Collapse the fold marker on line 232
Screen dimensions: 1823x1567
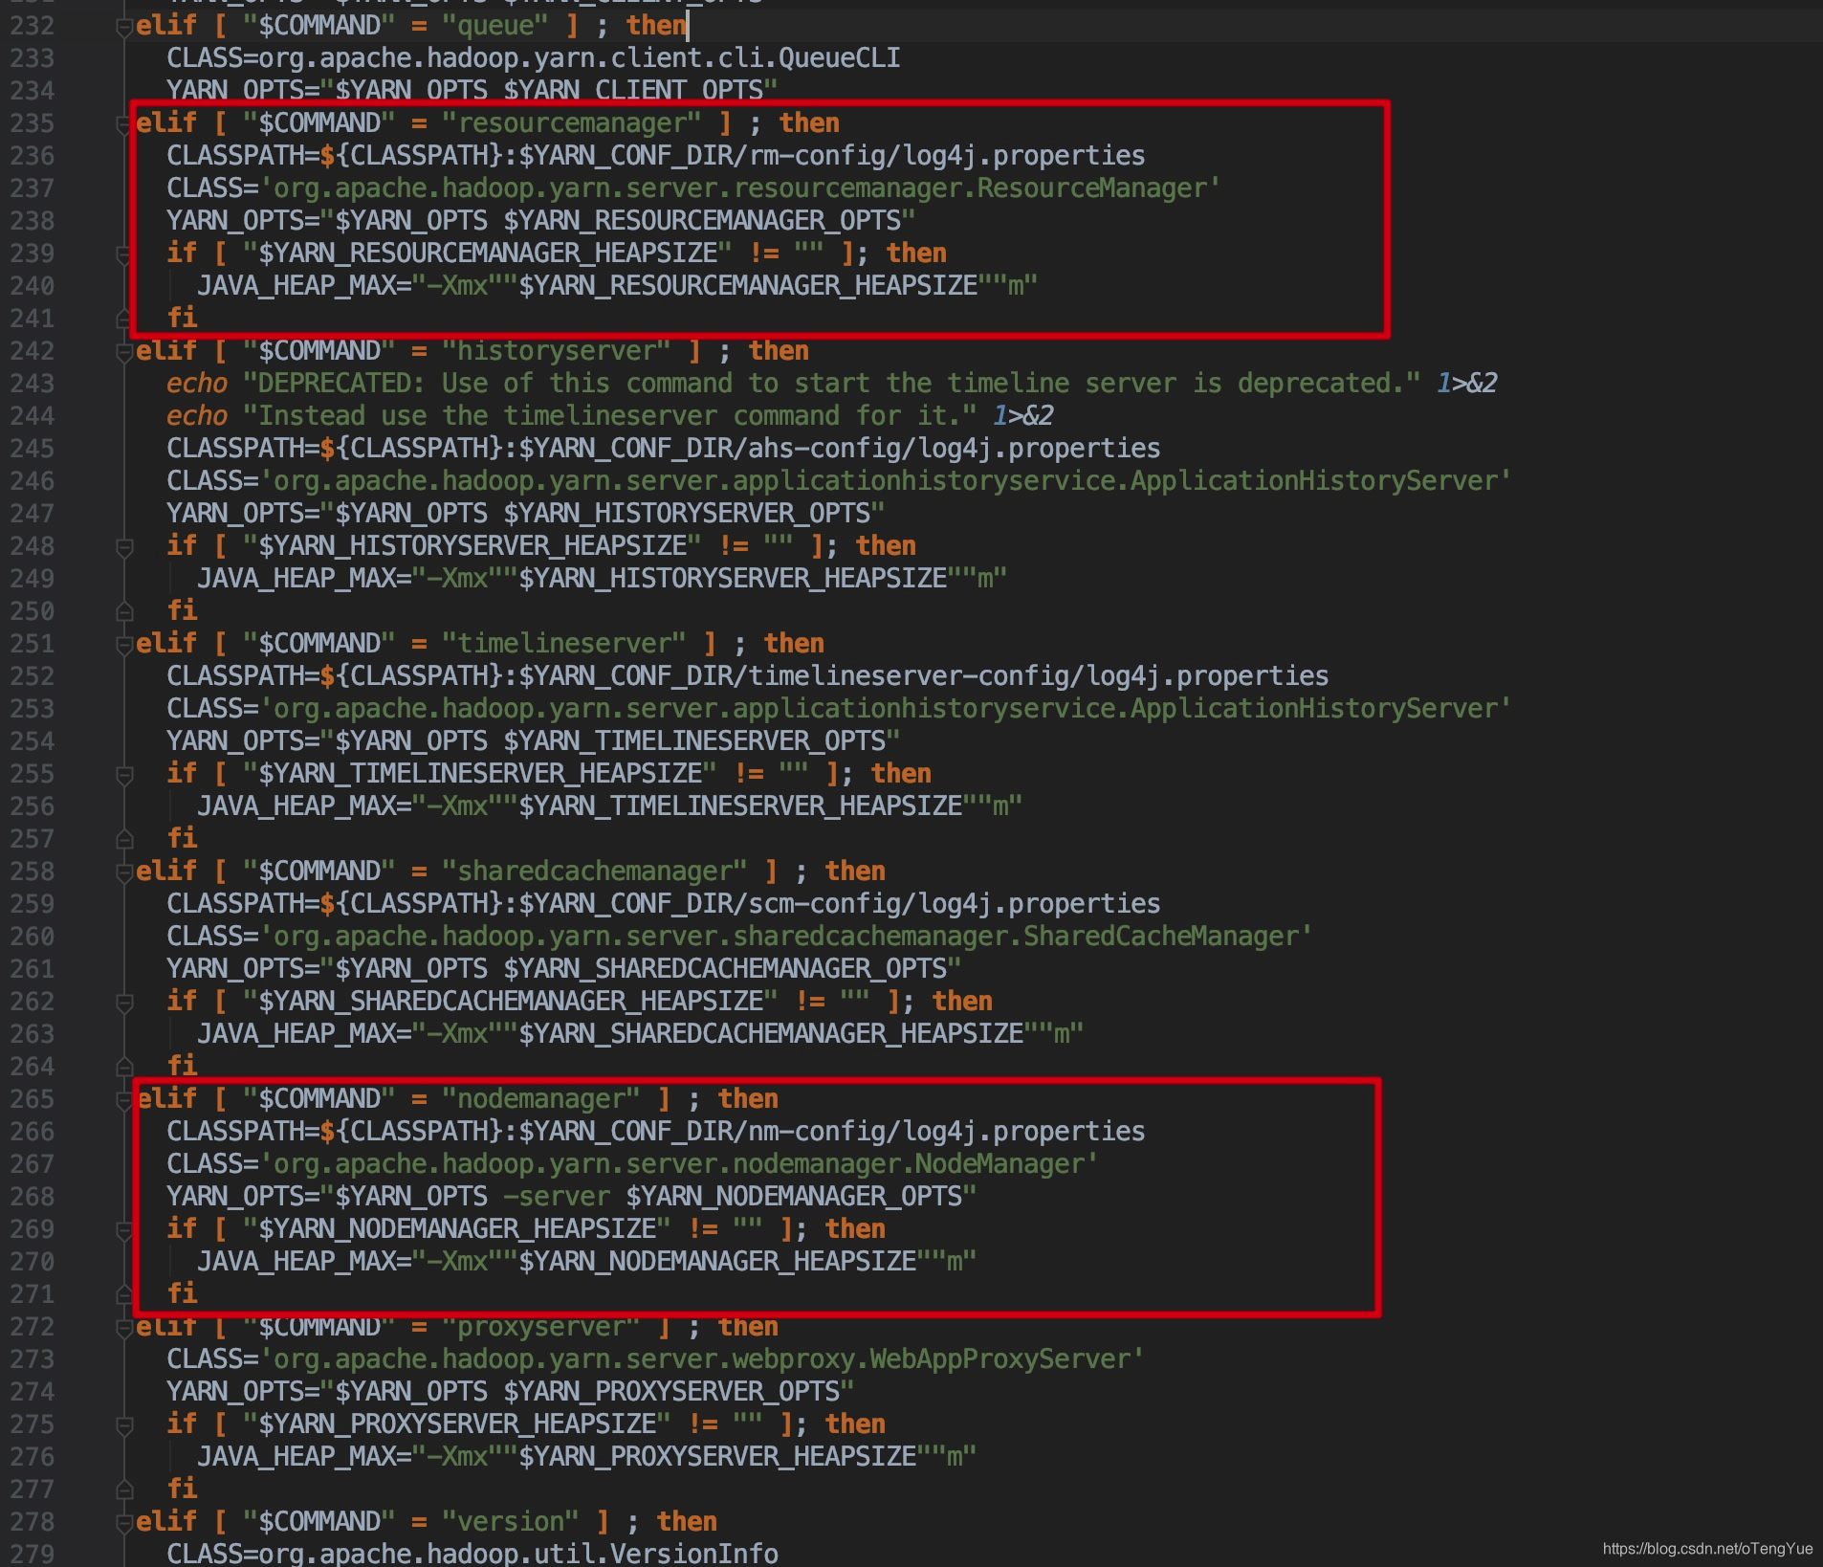[124, 27]
